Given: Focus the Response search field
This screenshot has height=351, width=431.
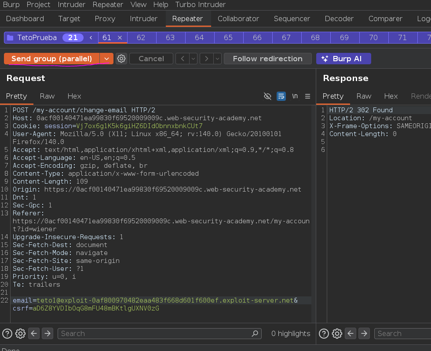Looking at the screenshot, I should click(402, 334).
